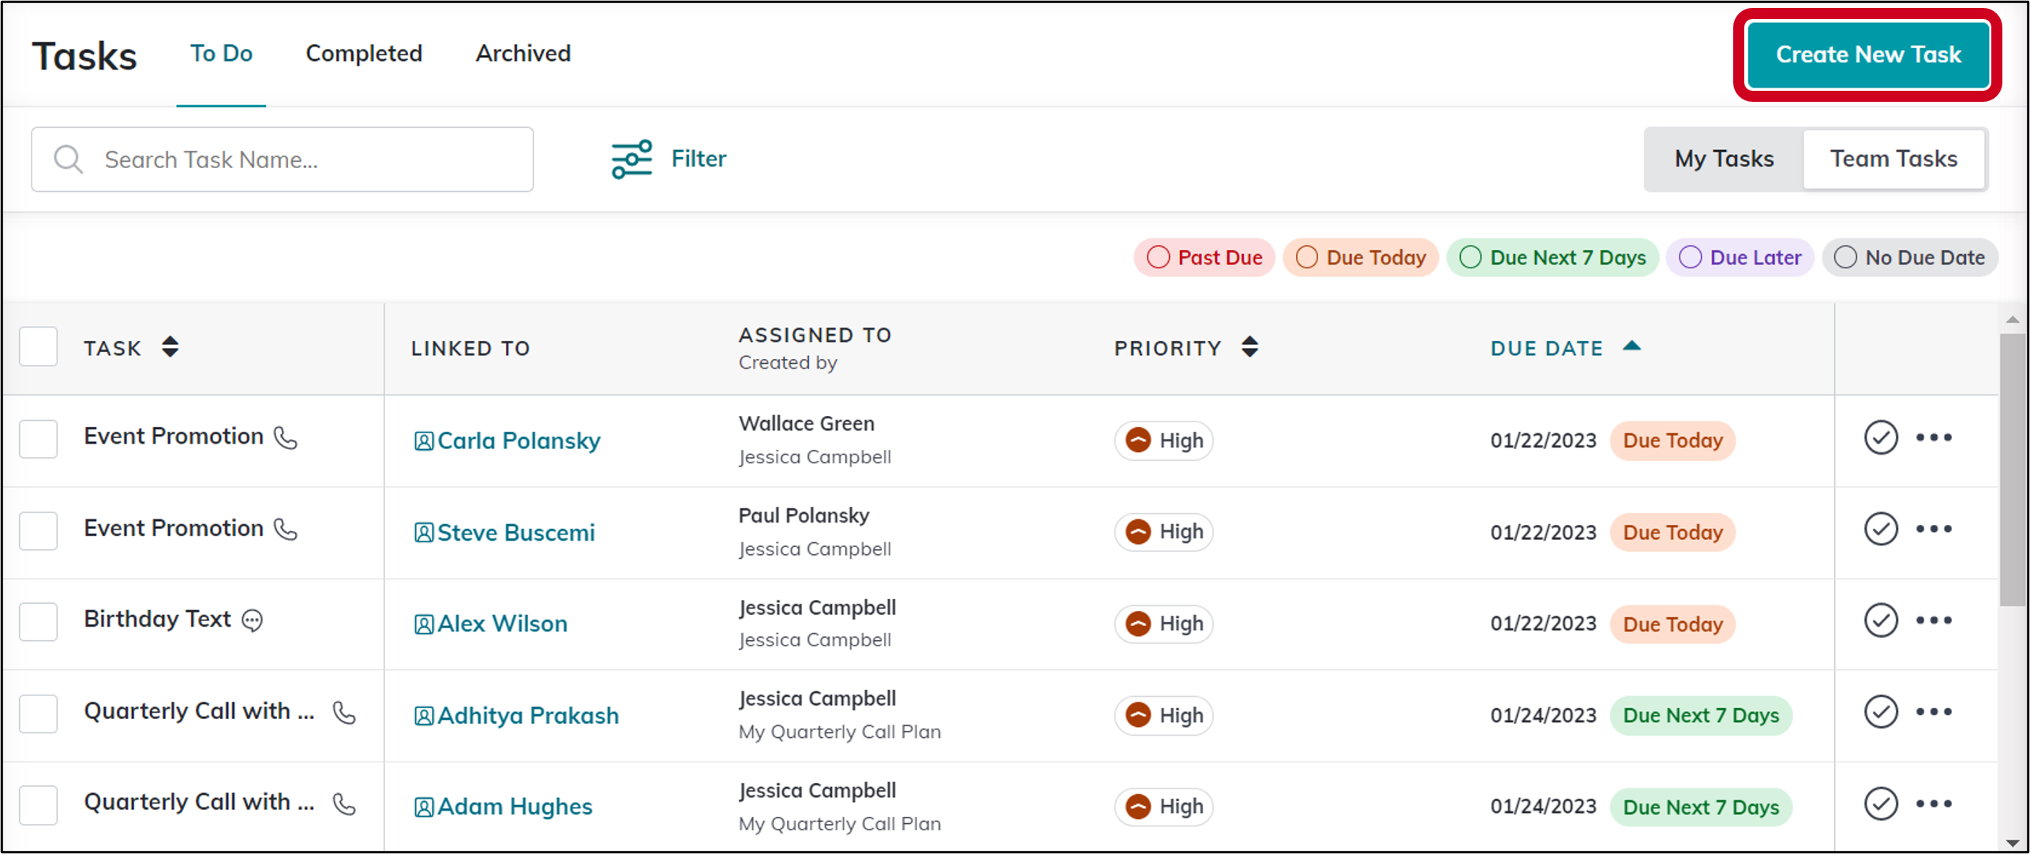Switch to the Completed tab

click(364, 54)
